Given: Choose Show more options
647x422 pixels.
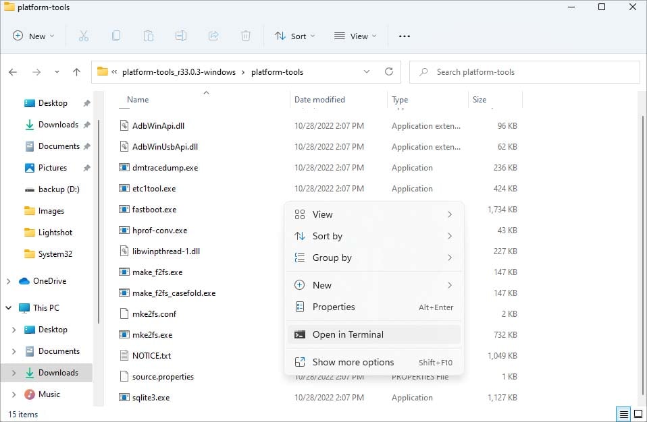Looking at the screenshot, I should coord(374,362).
